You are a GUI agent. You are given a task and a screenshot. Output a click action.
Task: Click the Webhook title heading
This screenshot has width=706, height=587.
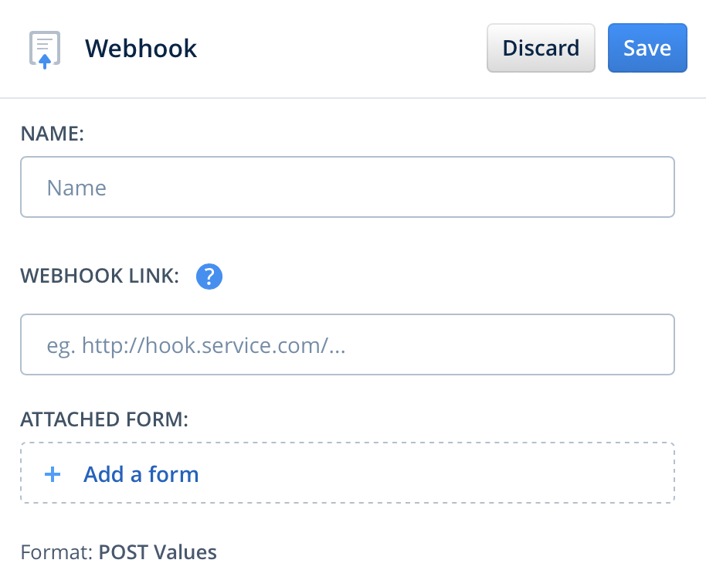[141, 49]
